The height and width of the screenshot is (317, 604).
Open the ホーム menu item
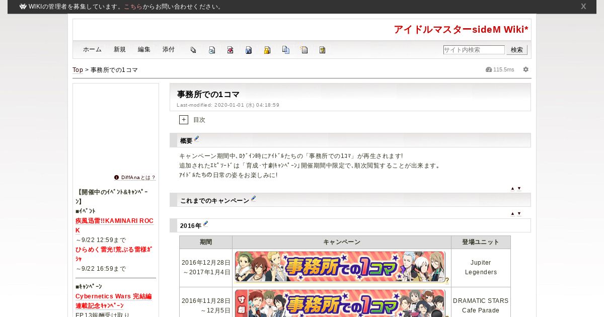pos(92,50)
